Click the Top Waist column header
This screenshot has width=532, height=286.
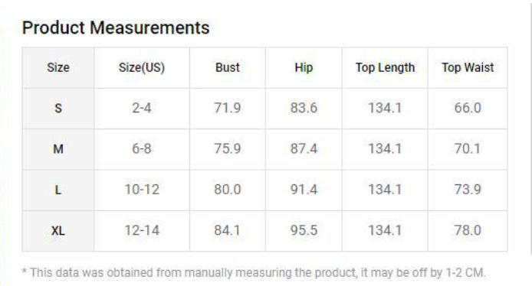coord(468,68)
